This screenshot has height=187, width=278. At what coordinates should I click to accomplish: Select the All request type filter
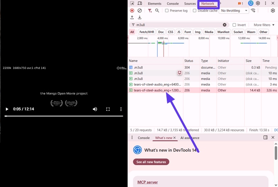pos(132,32)
